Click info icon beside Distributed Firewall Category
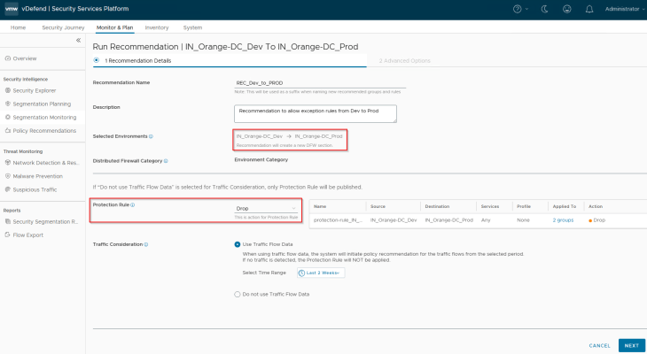647x354 pixels. [166, 161]
